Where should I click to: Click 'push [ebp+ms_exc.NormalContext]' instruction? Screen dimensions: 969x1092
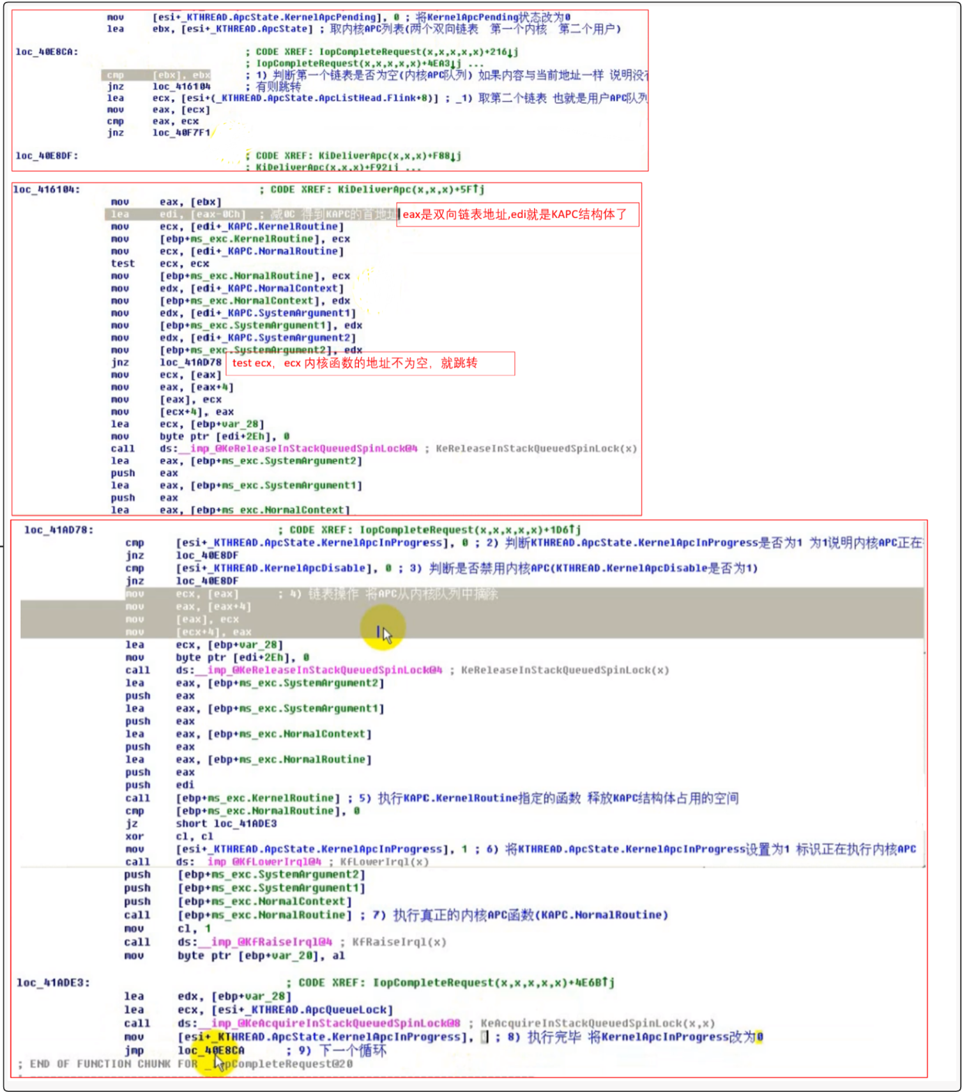click(238, 901)
